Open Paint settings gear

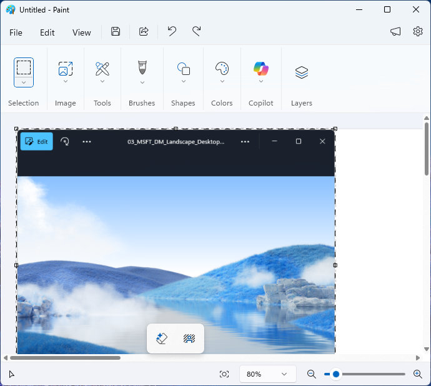click(418, 31)
